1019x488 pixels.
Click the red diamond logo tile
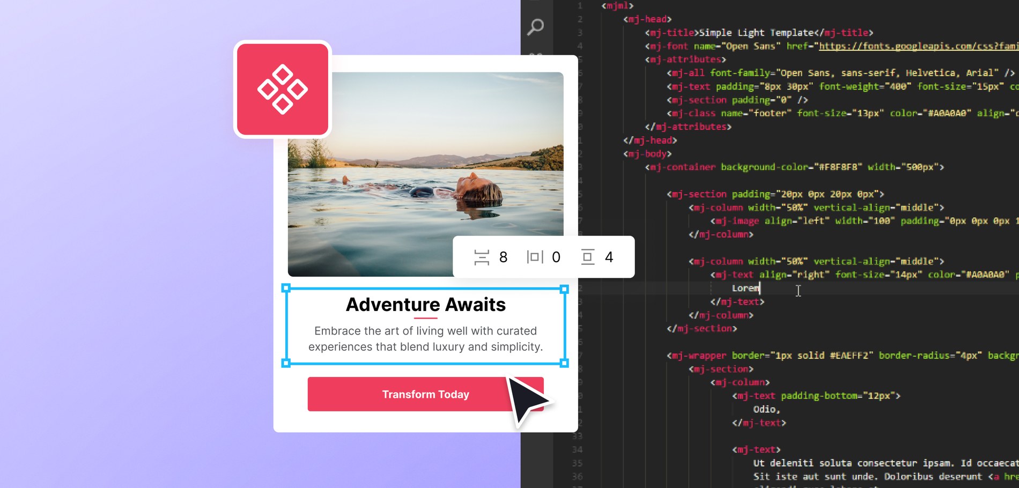click(283, 90)
